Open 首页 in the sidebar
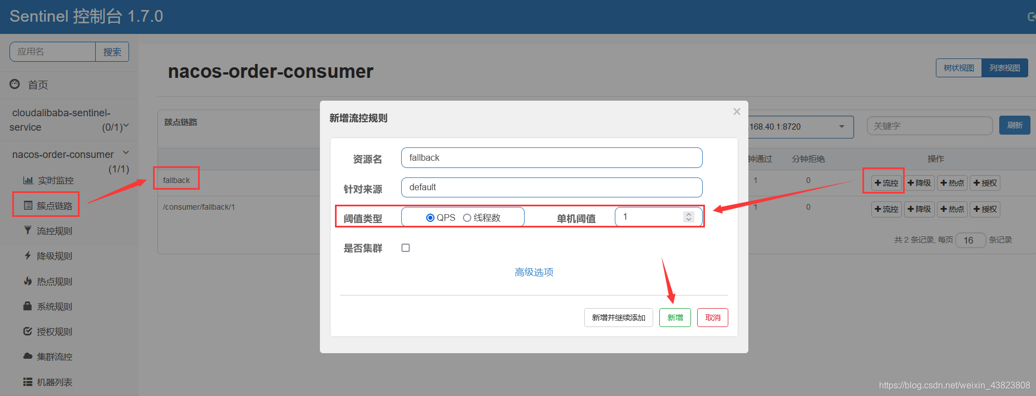 (x=38, y=85)
